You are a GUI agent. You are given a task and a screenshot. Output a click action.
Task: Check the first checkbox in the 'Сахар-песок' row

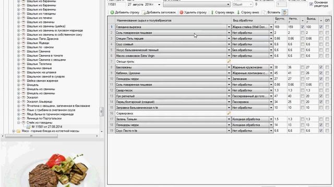pyautogui.click(x=303, y=90)
